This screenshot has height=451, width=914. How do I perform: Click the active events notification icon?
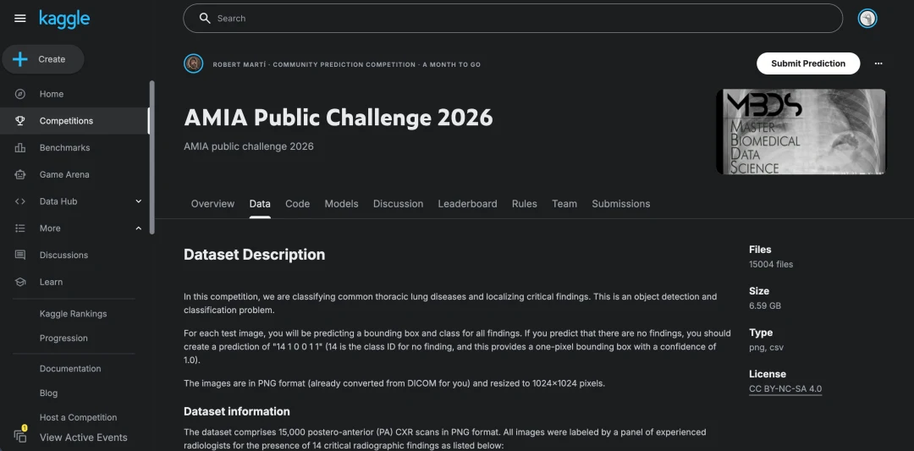(20, 435)
